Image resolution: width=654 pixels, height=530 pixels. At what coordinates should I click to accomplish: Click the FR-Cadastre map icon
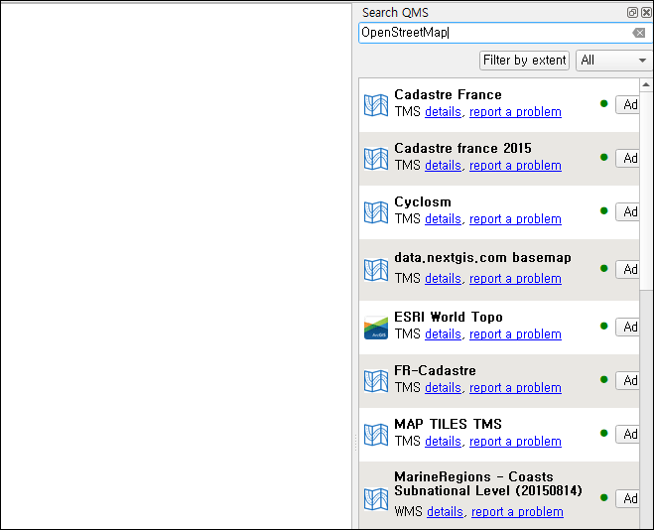pyautogui.click(x=376, y=381)
